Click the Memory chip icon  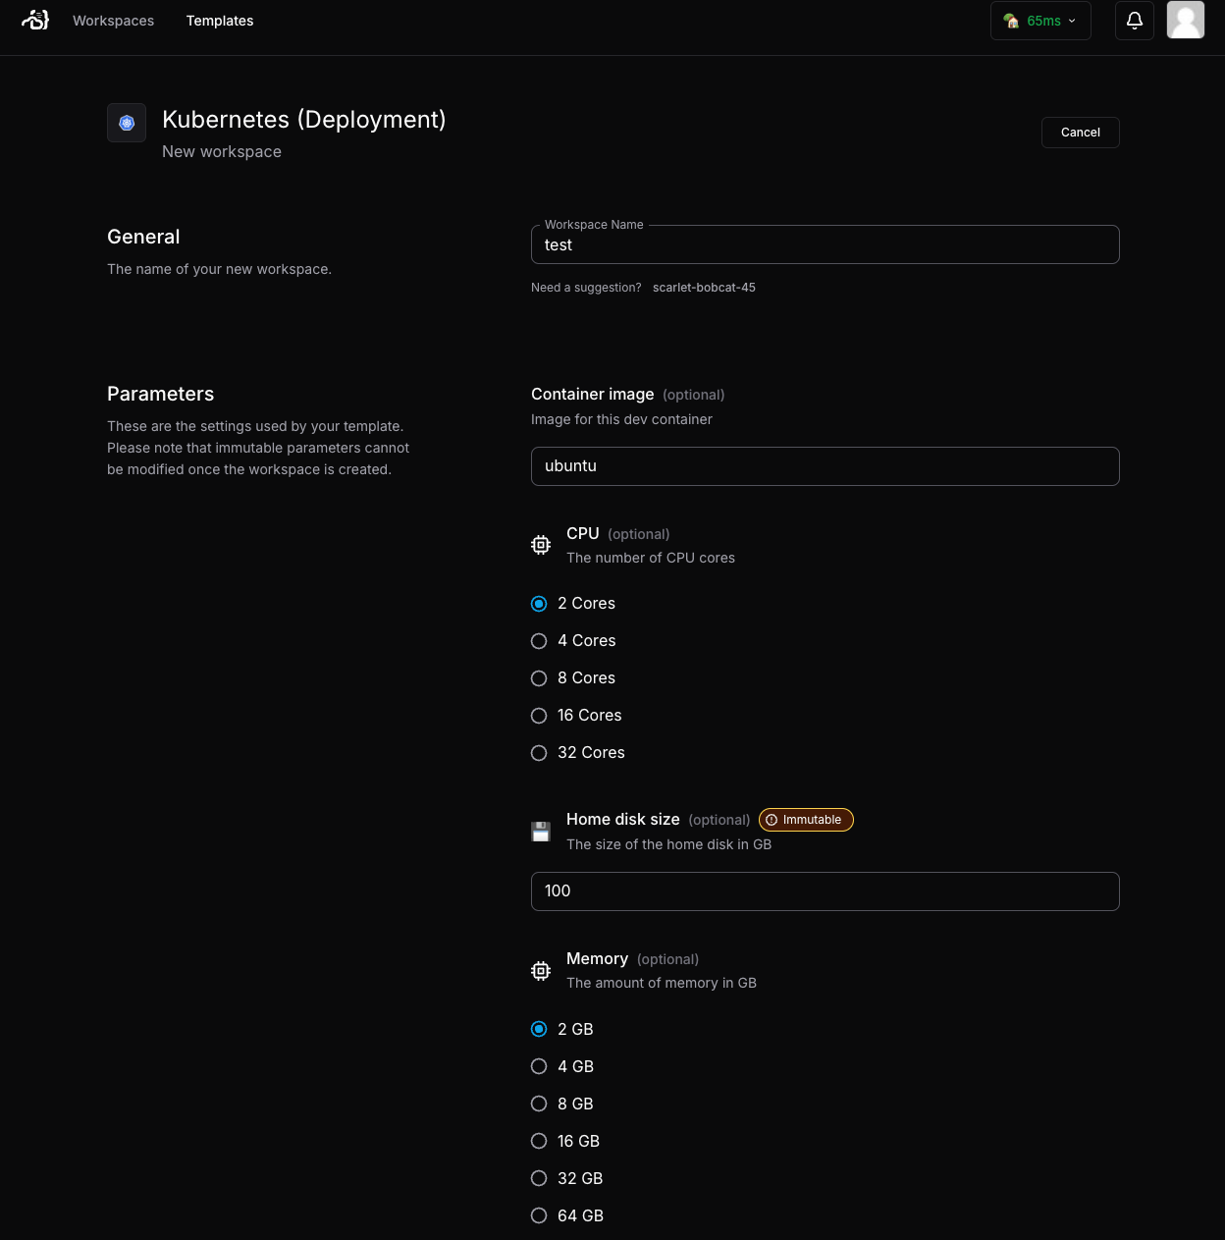coord(541,971)
